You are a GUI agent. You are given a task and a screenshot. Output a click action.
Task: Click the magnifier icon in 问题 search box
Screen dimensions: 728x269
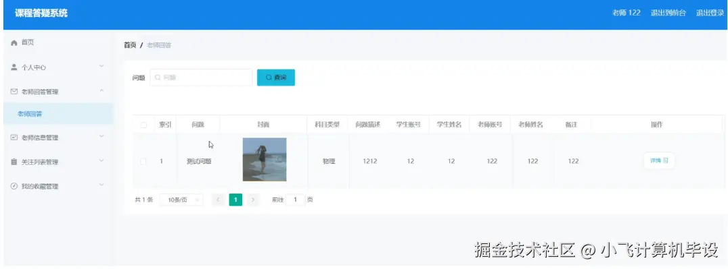point(158,78)
